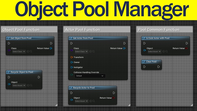
Task: Open Select Asset dropdown in Recycle Actor to Pool
Action: click(x=82, y=101)
